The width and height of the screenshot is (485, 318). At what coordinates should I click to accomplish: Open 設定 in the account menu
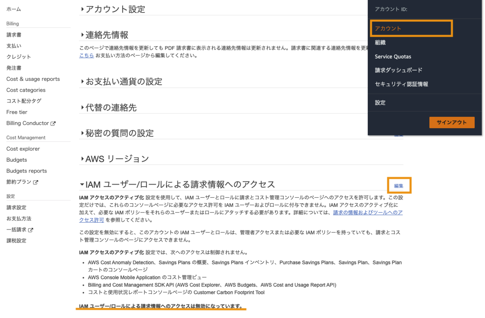(x=380, y=103)
